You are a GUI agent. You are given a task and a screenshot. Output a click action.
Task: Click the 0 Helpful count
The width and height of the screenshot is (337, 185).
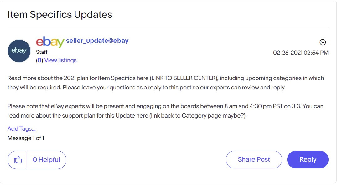point(46,160)
